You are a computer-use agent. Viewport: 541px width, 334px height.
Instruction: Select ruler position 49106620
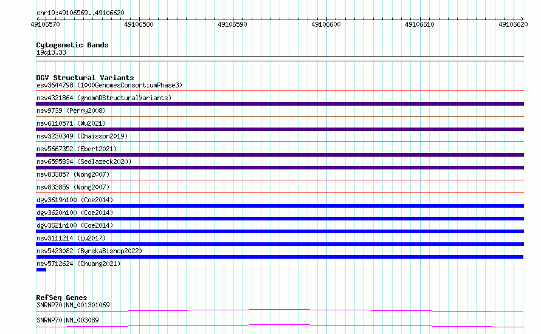[x=513, y=24]
